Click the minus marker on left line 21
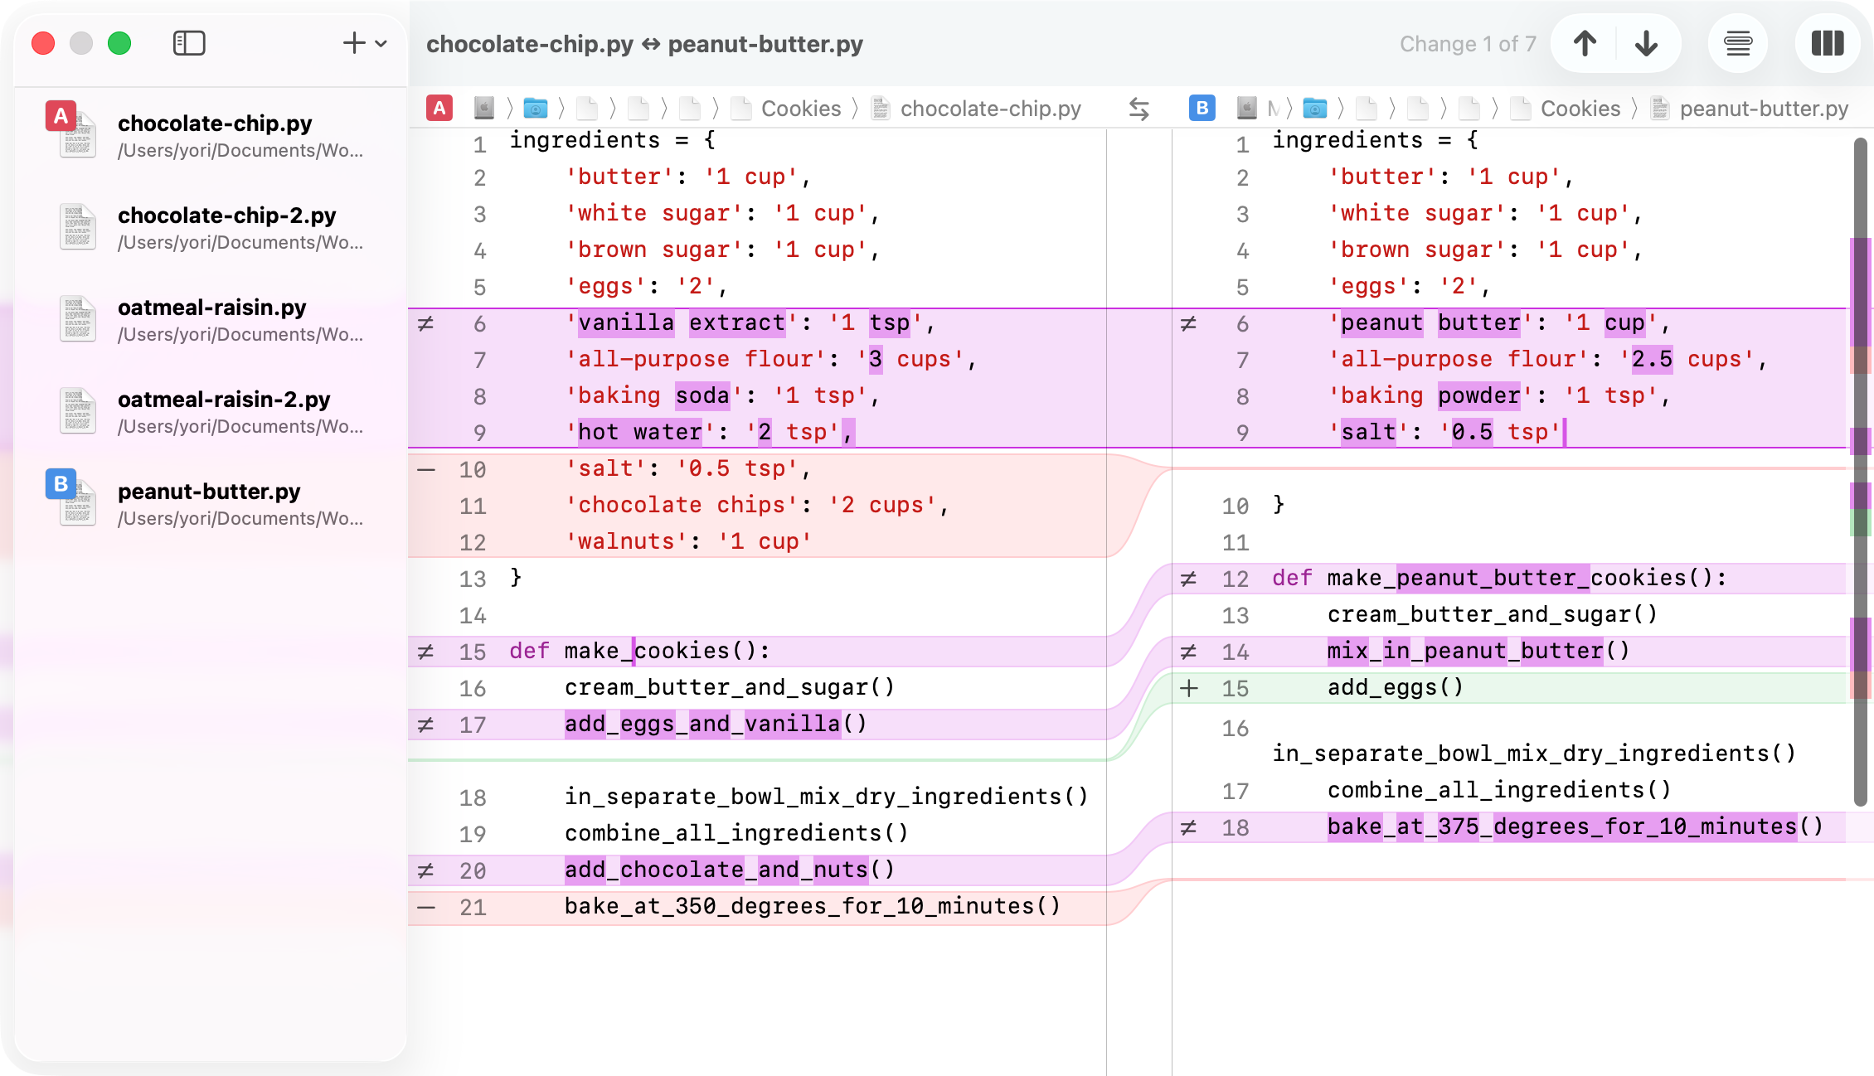The width and height of the screenshot is (1874, 1076). [x=426, y=907]
